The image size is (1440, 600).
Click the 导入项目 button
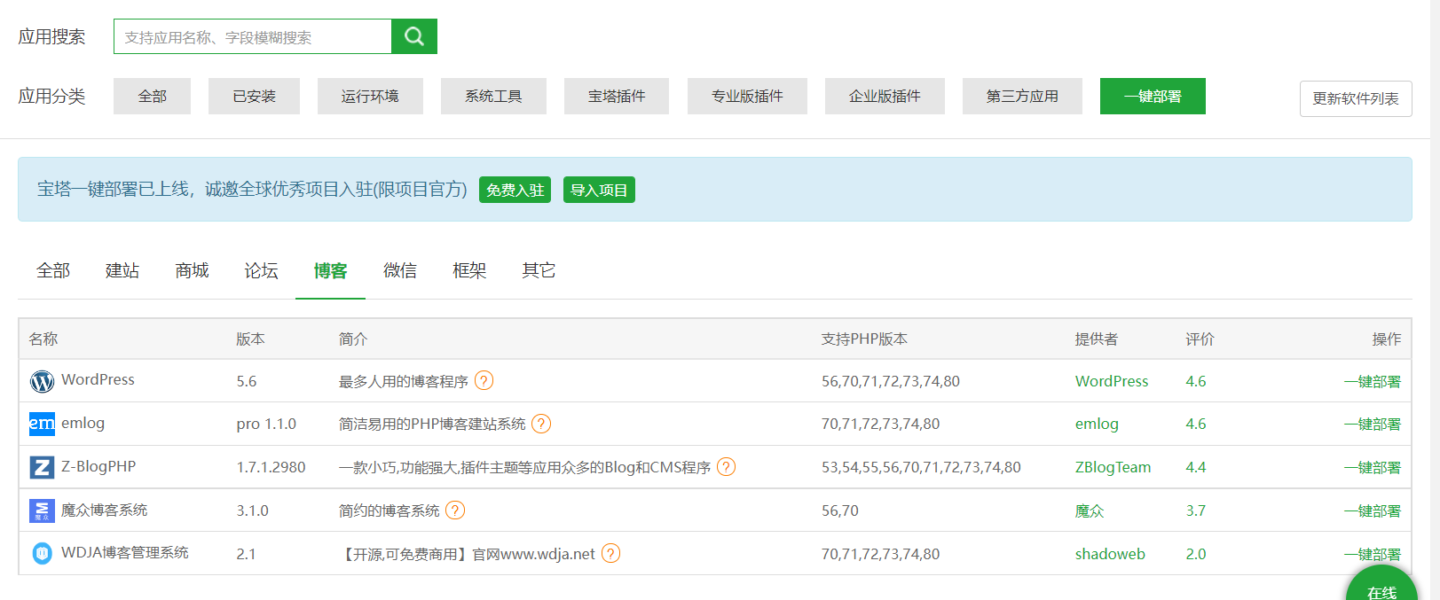click(x=599, y=190)
